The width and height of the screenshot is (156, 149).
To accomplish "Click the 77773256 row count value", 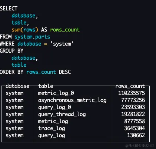I will 133,100.
